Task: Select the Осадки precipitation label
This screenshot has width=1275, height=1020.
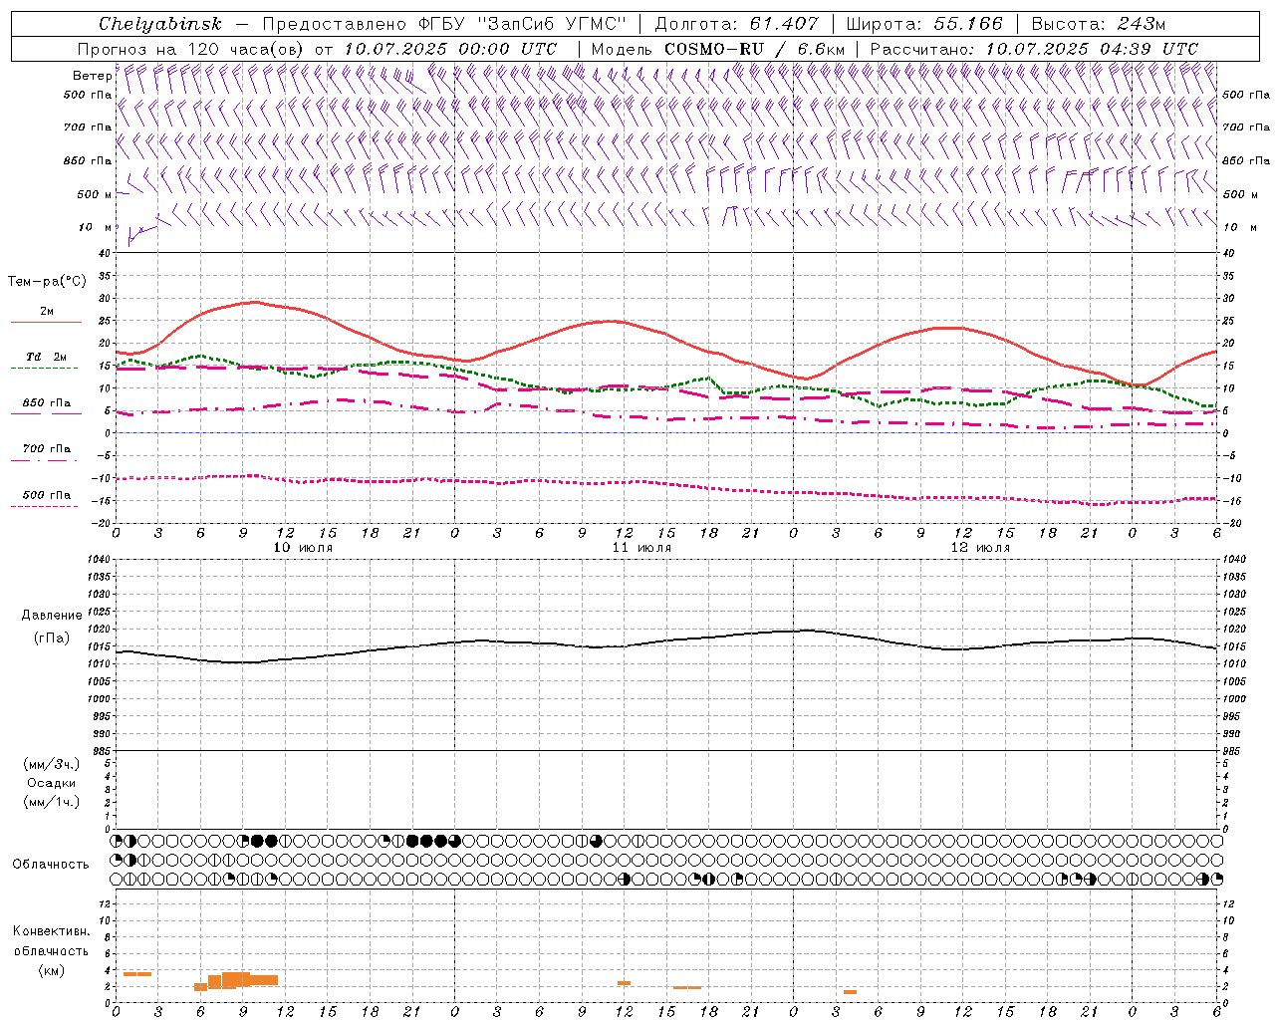Action: click(52, 783)
